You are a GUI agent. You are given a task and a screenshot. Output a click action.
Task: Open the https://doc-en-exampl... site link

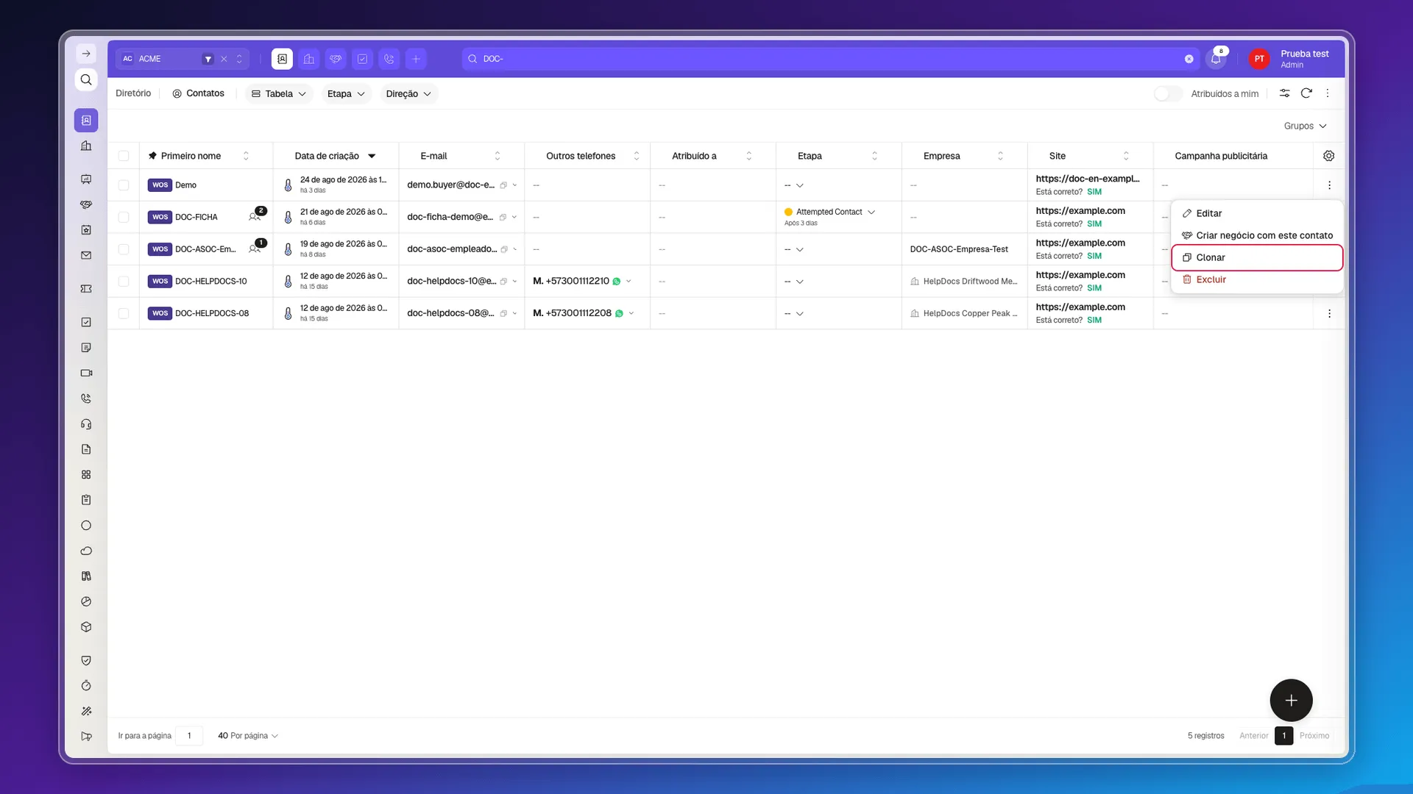(x=1087, y=179)
